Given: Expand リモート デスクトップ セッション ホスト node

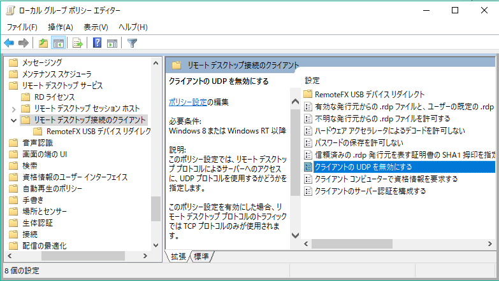Looking at the screenshot, I should [13, 109].
